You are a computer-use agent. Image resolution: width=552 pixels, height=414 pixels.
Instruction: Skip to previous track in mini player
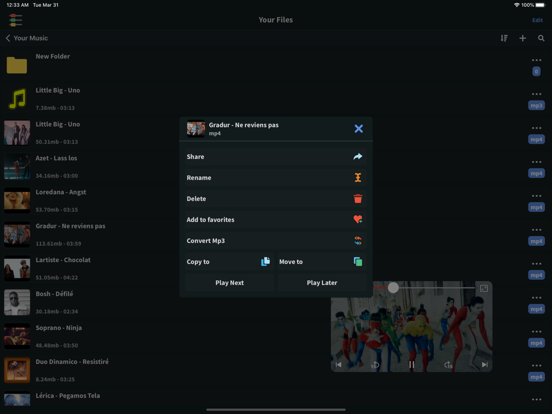click(x=339, y=364)
